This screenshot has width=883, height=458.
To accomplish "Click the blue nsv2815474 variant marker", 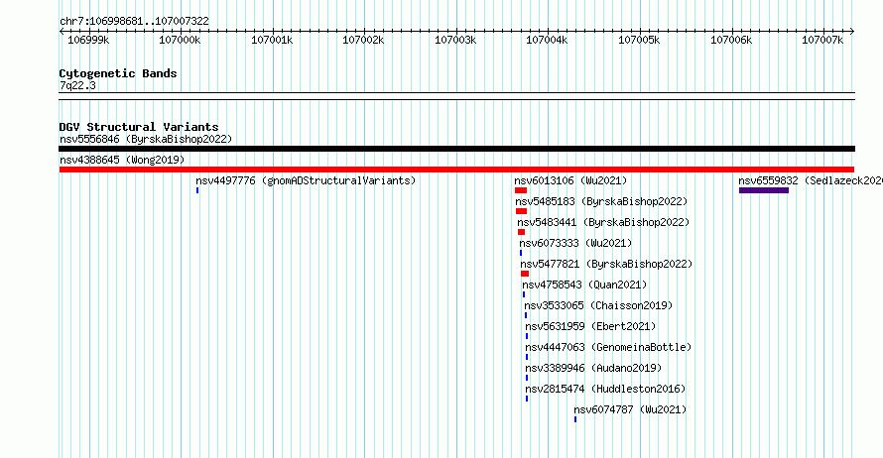I will tap(527, 399).
